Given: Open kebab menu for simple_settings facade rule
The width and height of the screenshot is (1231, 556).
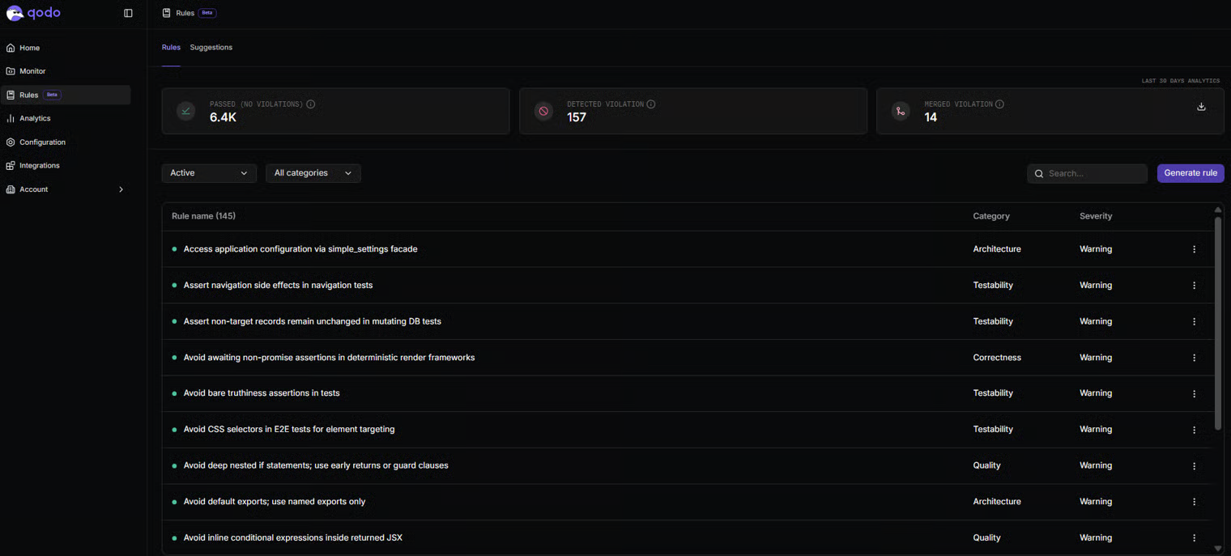Looking at the screenshot, I should 1194,249.
